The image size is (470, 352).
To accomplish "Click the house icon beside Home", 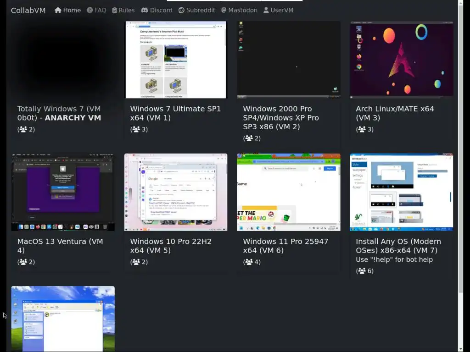I will click(x=58, y=10).
